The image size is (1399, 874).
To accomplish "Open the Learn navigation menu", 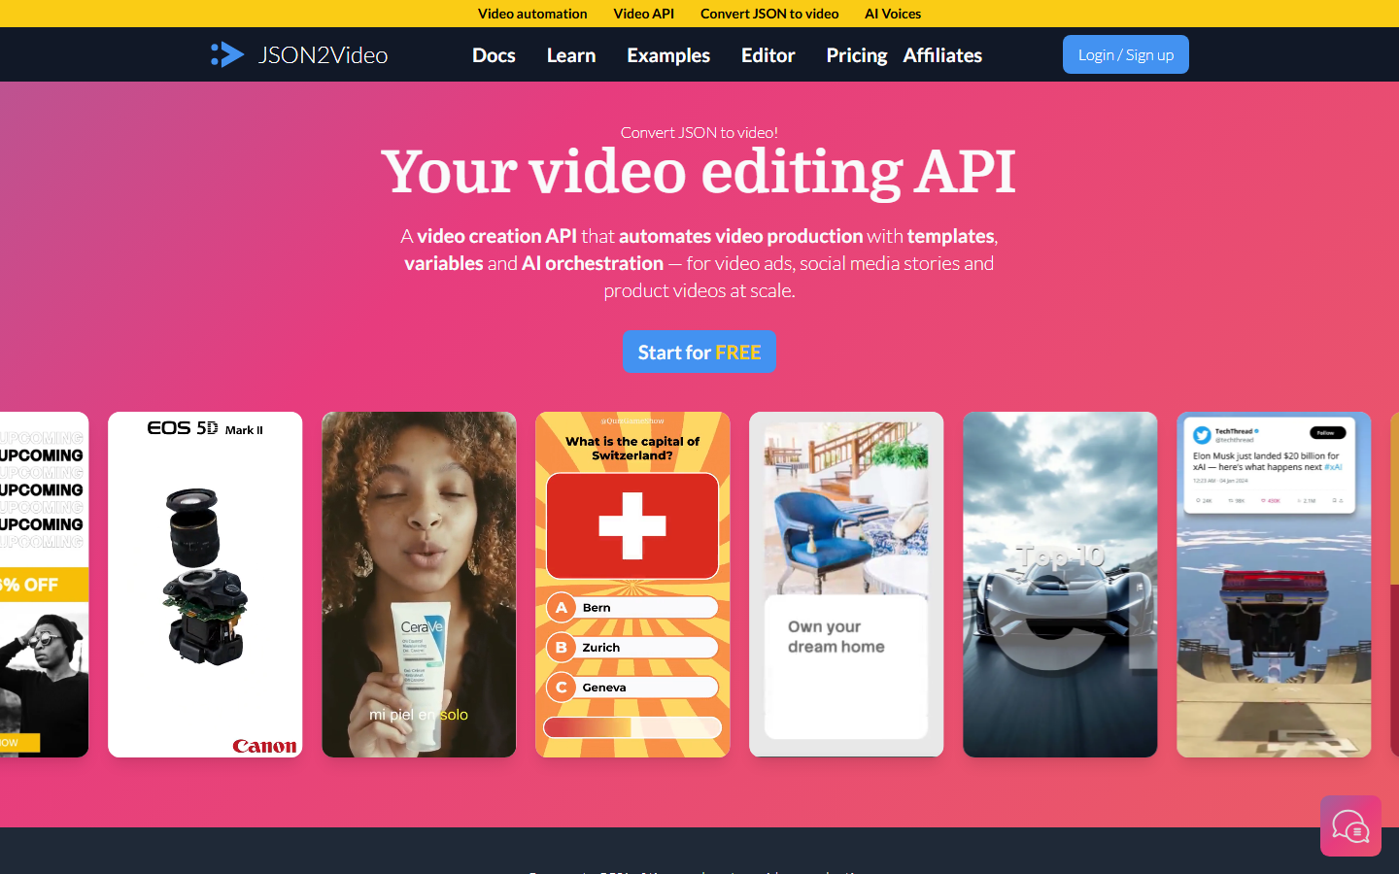I will point(570,55).
